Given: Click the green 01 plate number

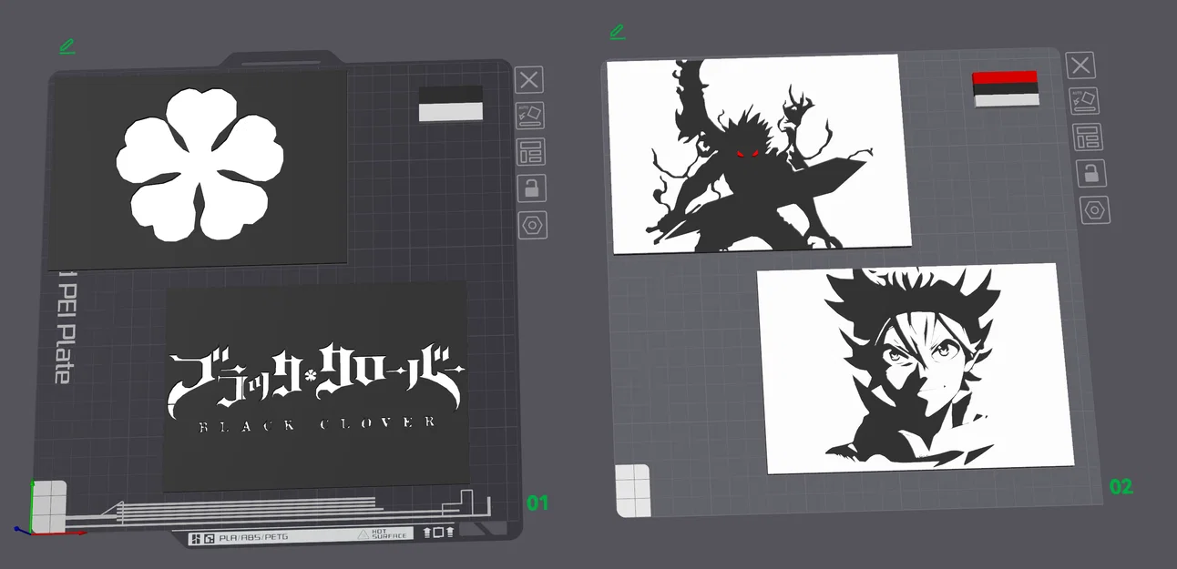Looking at the screenshot, I should (537, 503).
